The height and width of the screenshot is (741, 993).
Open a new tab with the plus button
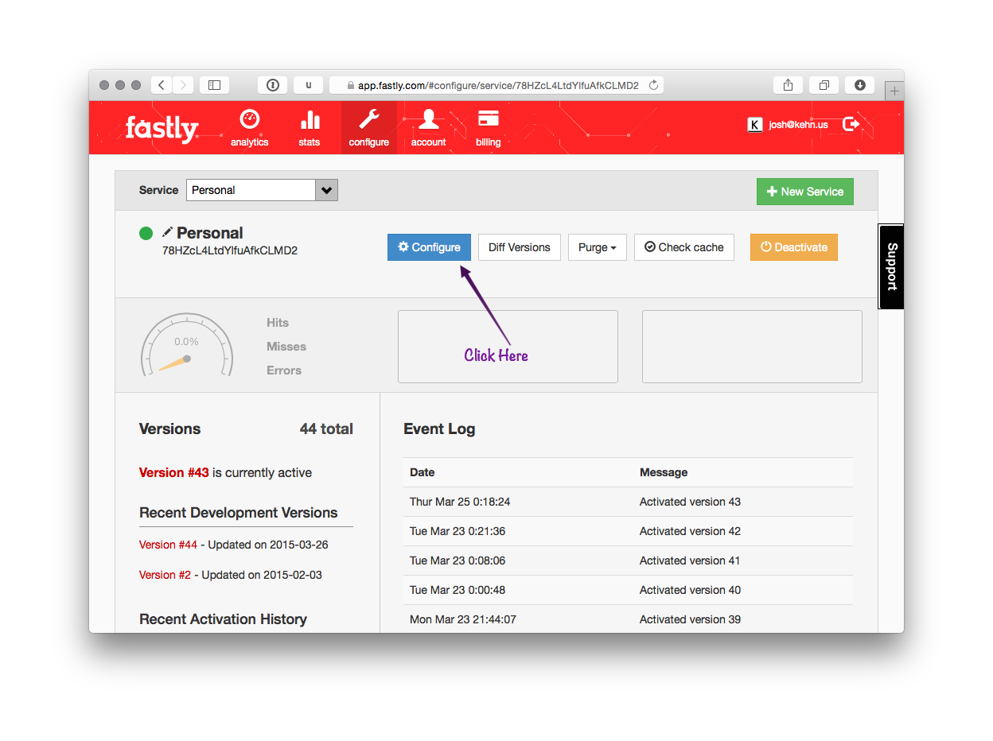pyautogui.click(x=894, y=91)
